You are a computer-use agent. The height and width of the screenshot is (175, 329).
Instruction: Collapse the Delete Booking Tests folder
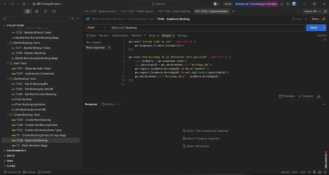[x=8, y=43]
